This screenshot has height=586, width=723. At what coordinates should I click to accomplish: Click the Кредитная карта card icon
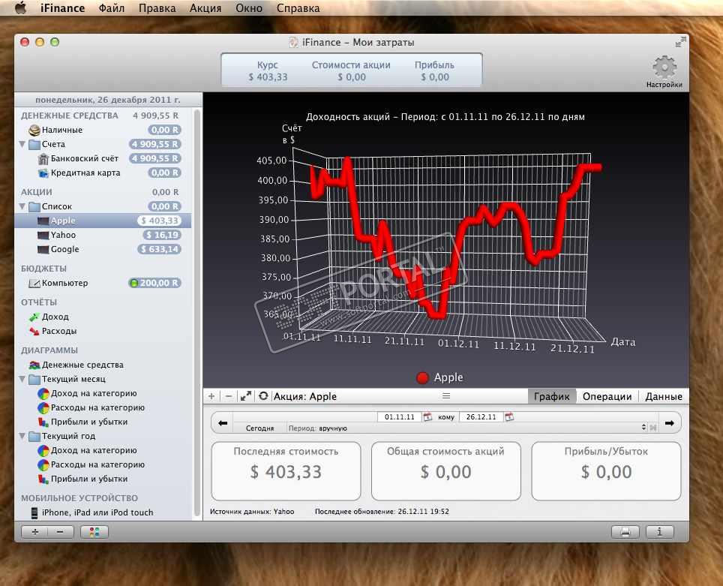click(x=43, y=173)
